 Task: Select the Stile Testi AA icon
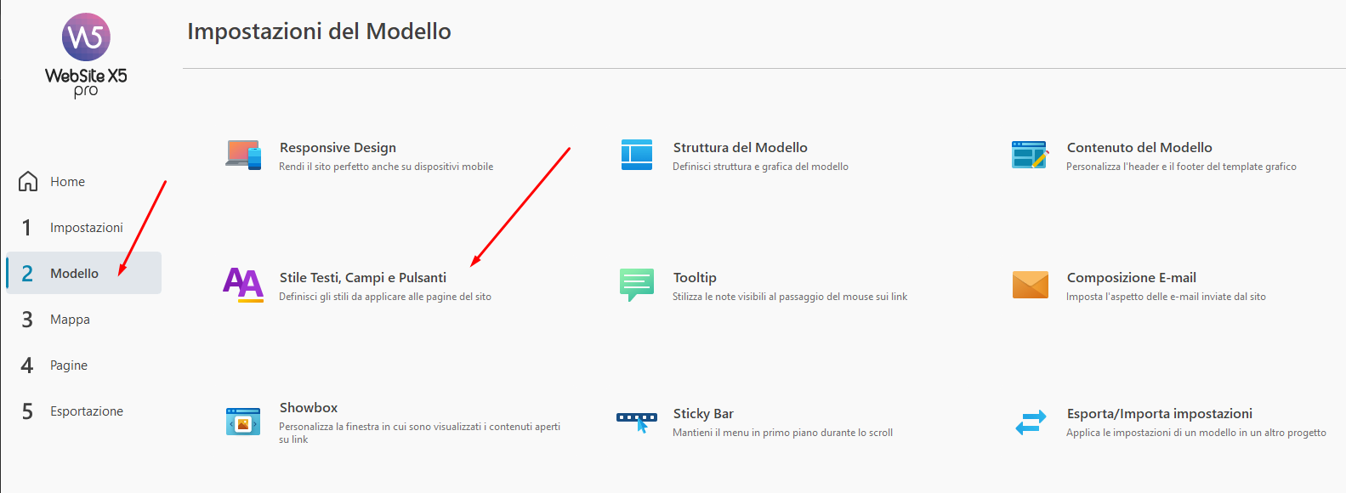243,285
